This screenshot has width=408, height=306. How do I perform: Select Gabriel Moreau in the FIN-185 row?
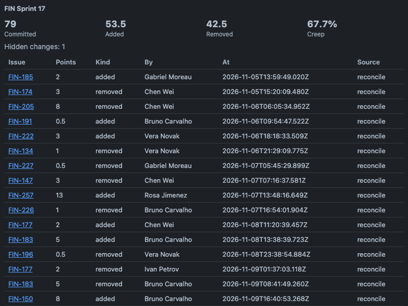pos(168,77)
